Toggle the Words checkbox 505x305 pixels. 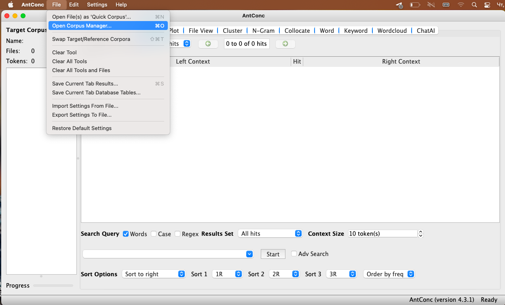coord(126,234)
